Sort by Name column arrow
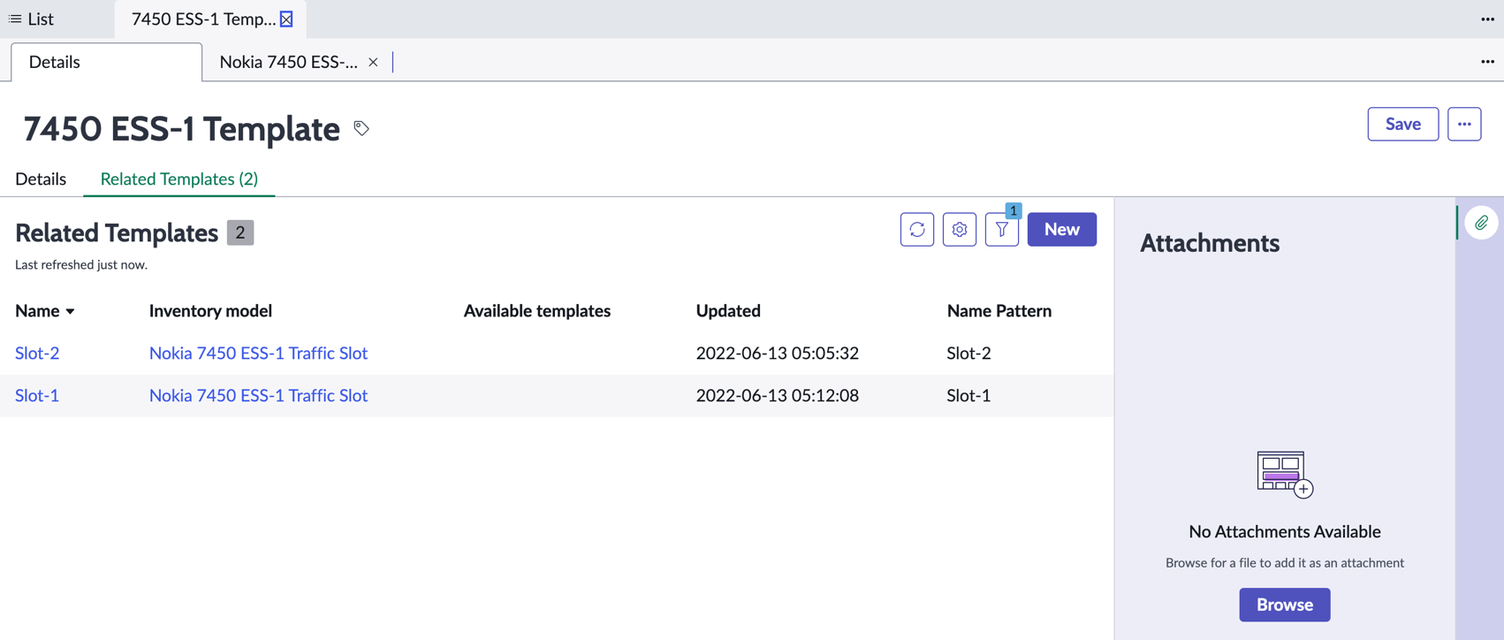 point(71,311)
